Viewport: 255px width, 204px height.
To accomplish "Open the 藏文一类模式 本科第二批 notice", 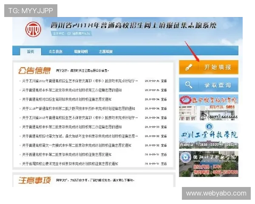I will click(x=76, y=145).
